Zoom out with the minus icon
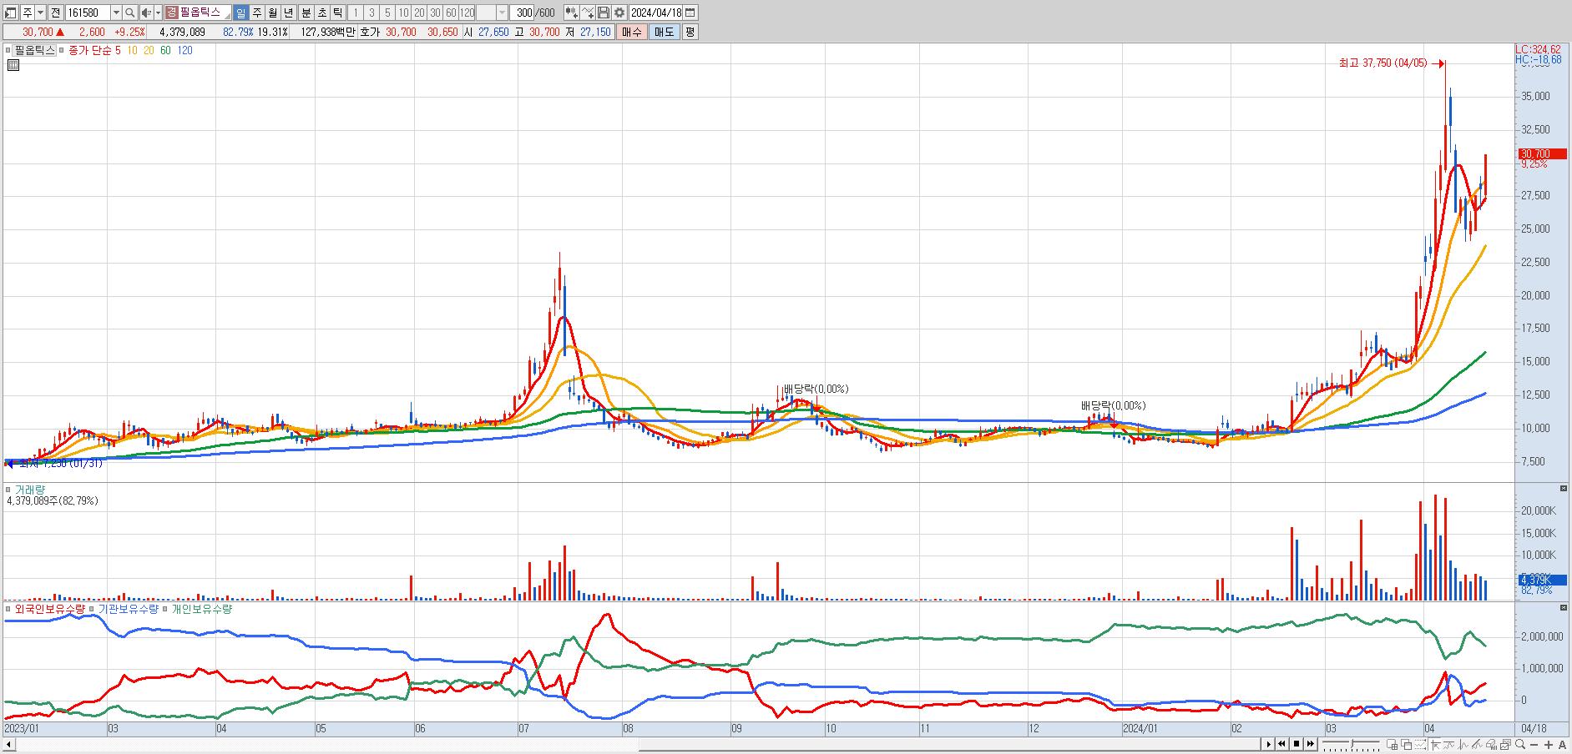Screen dimensions: 1572x754 click(x=1534, y=745)
